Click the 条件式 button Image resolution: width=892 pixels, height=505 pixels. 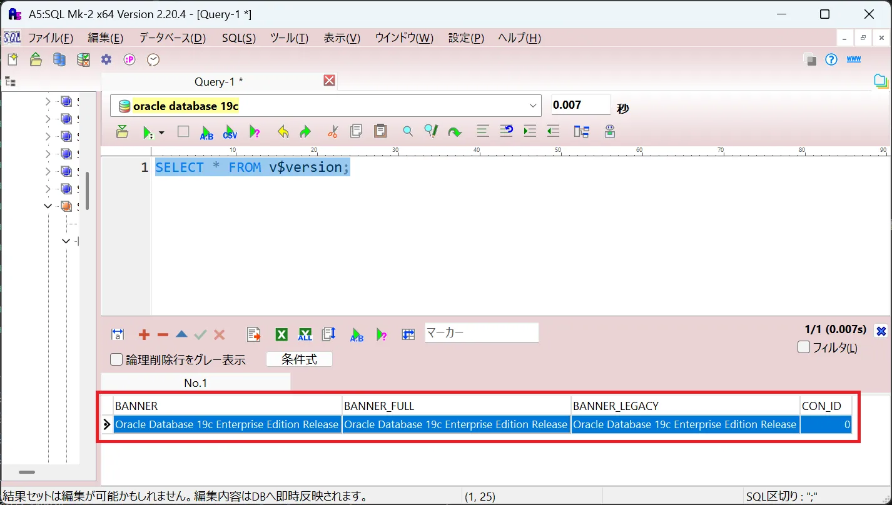tap(299, 359)
